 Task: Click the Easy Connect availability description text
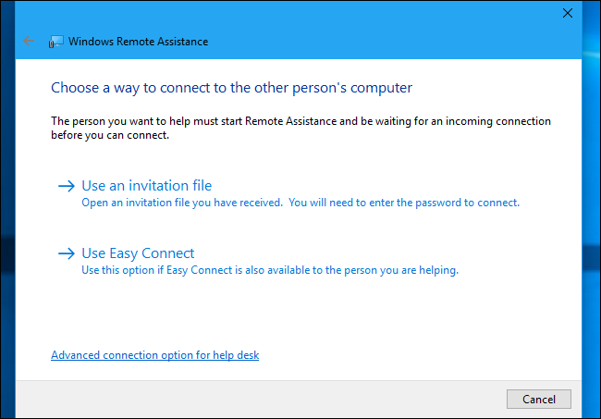[270, 270]
